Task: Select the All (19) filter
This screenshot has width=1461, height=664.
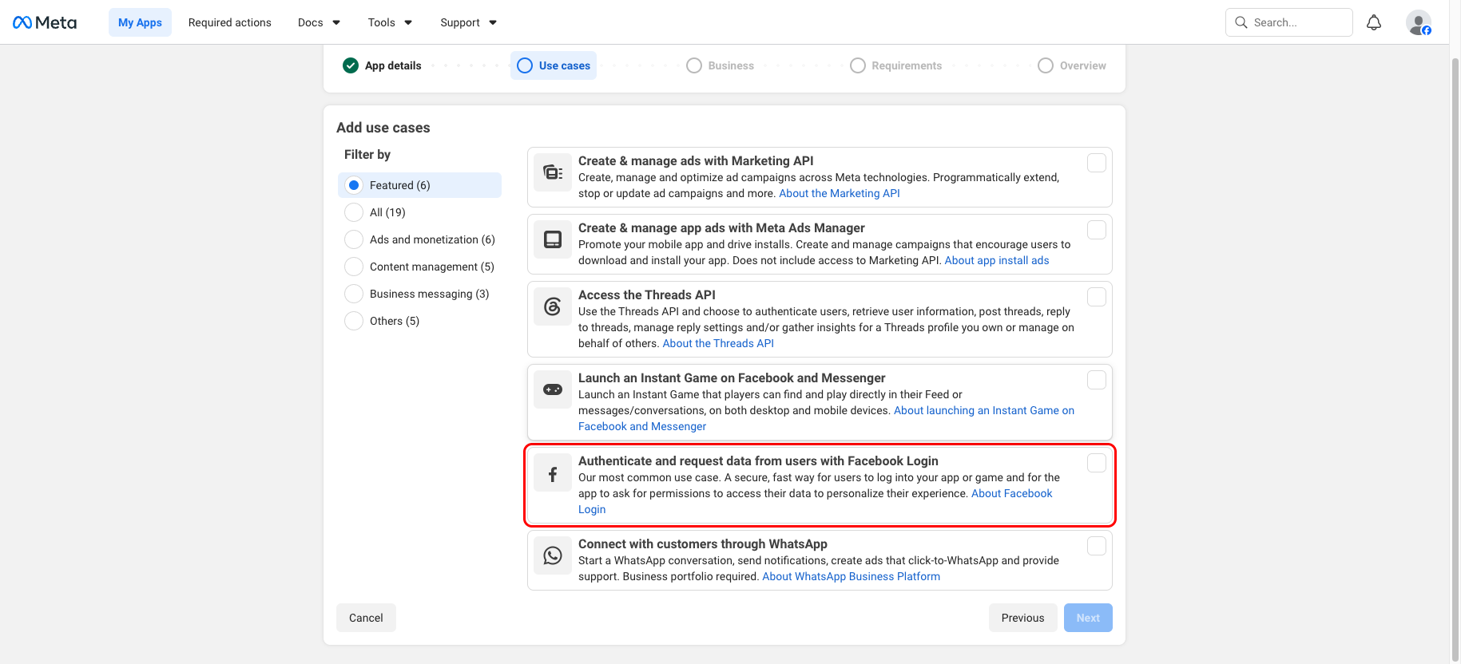Action: [x=420, y=212]
